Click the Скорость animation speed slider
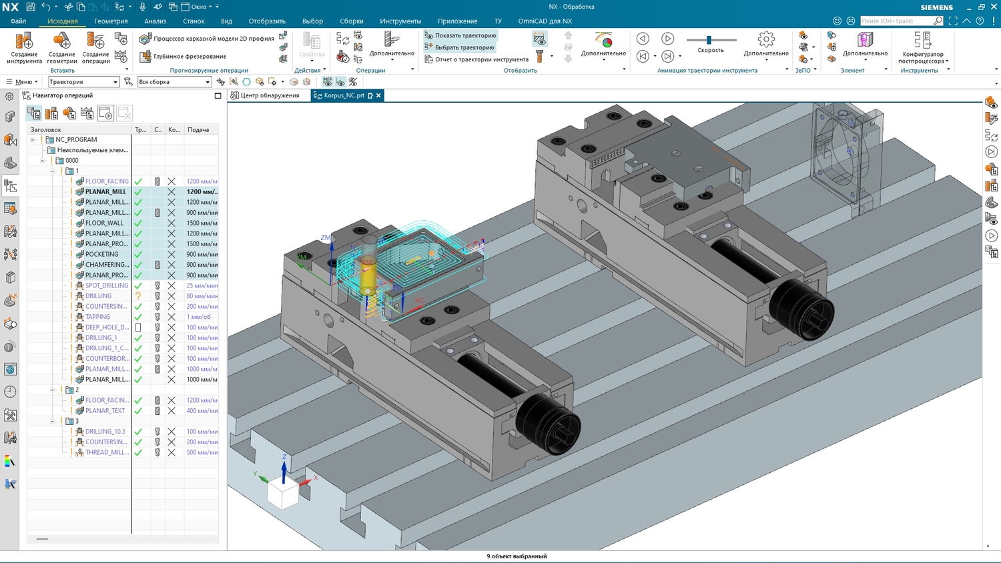The height and width of the screenshot is (563, 1001). coord(709,40)
